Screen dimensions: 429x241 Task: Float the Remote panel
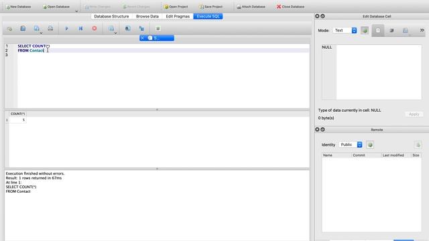[322, 129]
